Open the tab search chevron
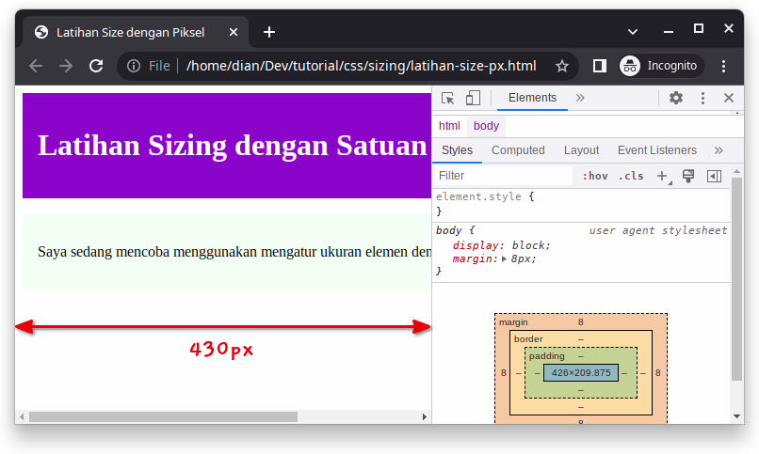759x454 pixels. pos(632,32)
